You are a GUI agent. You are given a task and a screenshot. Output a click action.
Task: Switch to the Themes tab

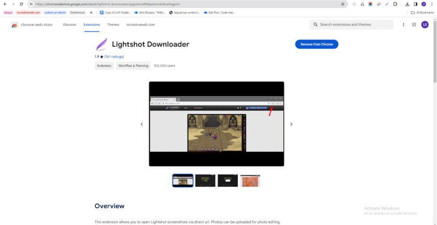click(x=113, y=24)
